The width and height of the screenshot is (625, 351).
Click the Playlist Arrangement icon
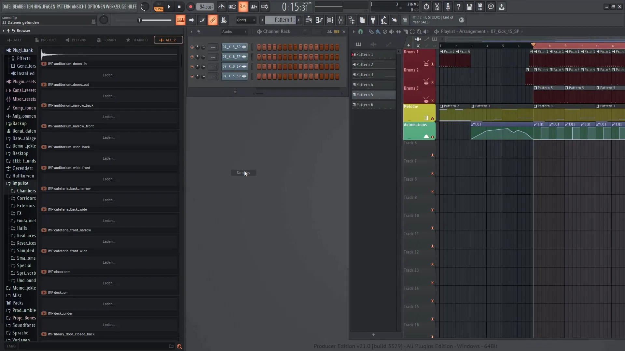click(x=436, y=31)
